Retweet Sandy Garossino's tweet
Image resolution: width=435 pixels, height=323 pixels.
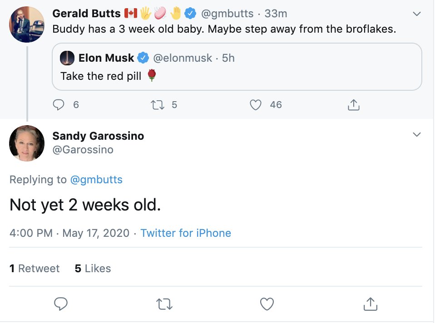coord(164,303)
